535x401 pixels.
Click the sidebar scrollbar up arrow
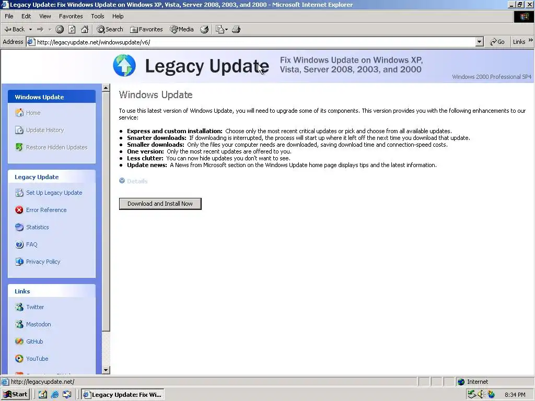[106, 88]
